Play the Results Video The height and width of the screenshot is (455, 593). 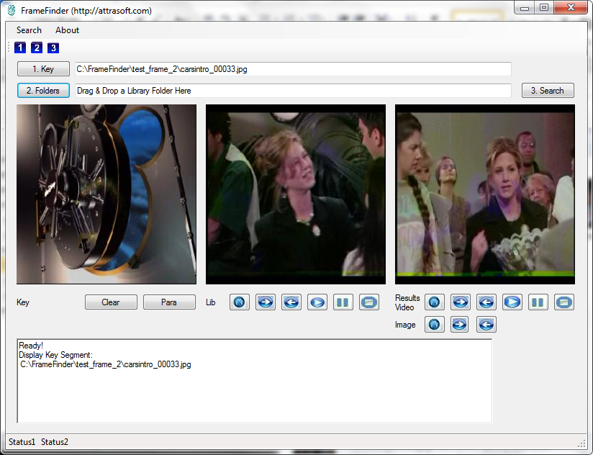point(512,302)
